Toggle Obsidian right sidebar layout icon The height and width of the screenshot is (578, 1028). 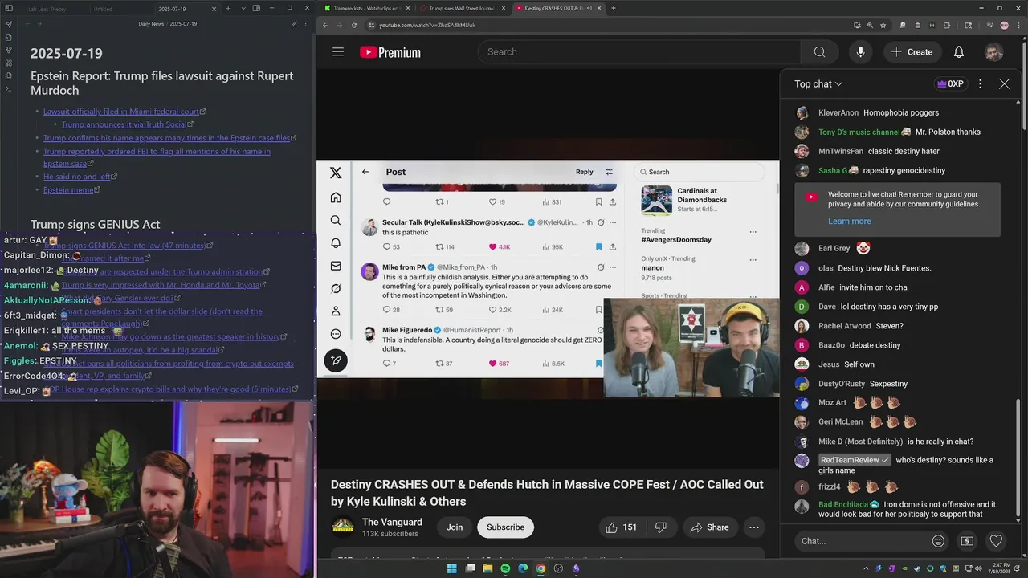[x=256, y=8]
